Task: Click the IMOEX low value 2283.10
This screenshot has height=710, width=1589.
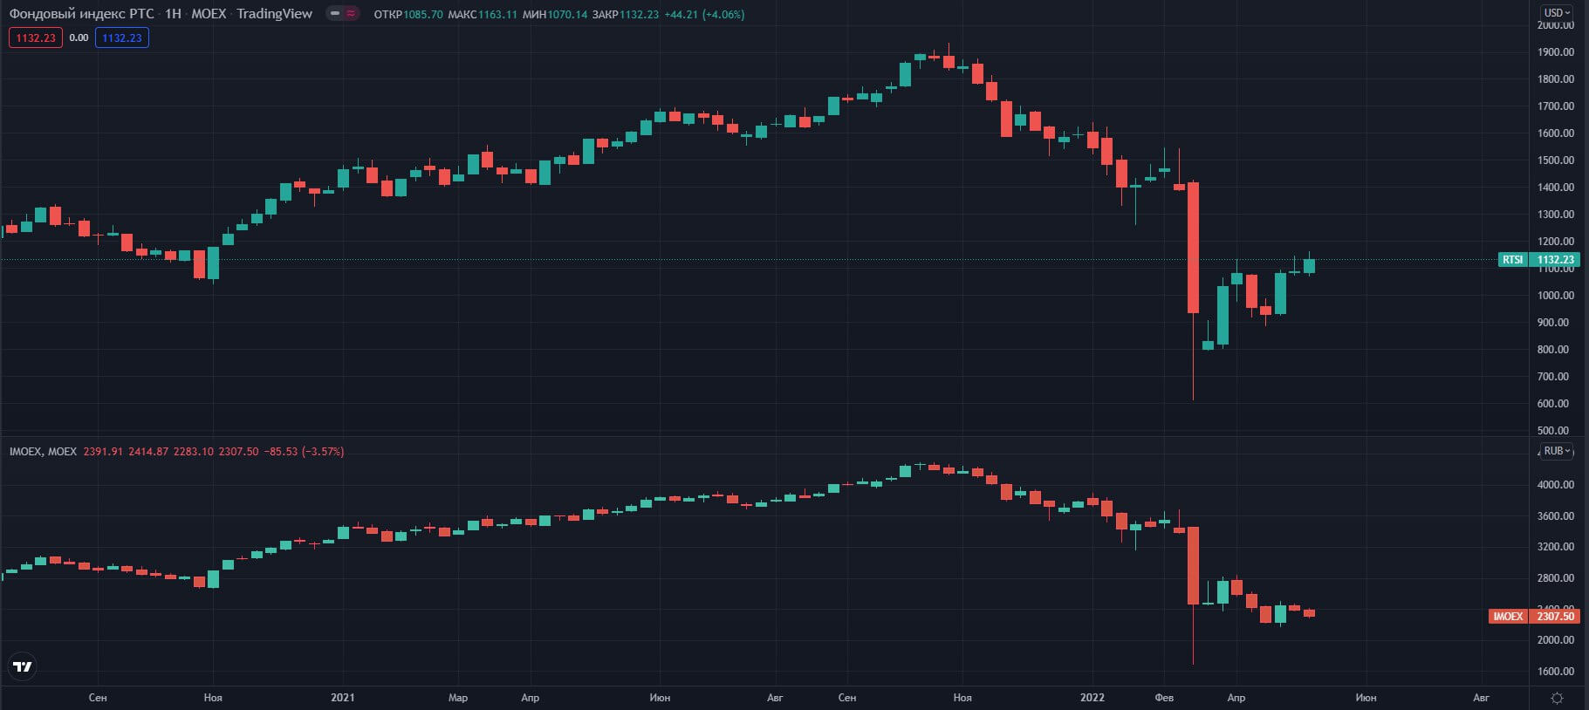Action: click(x=194, y=452)
